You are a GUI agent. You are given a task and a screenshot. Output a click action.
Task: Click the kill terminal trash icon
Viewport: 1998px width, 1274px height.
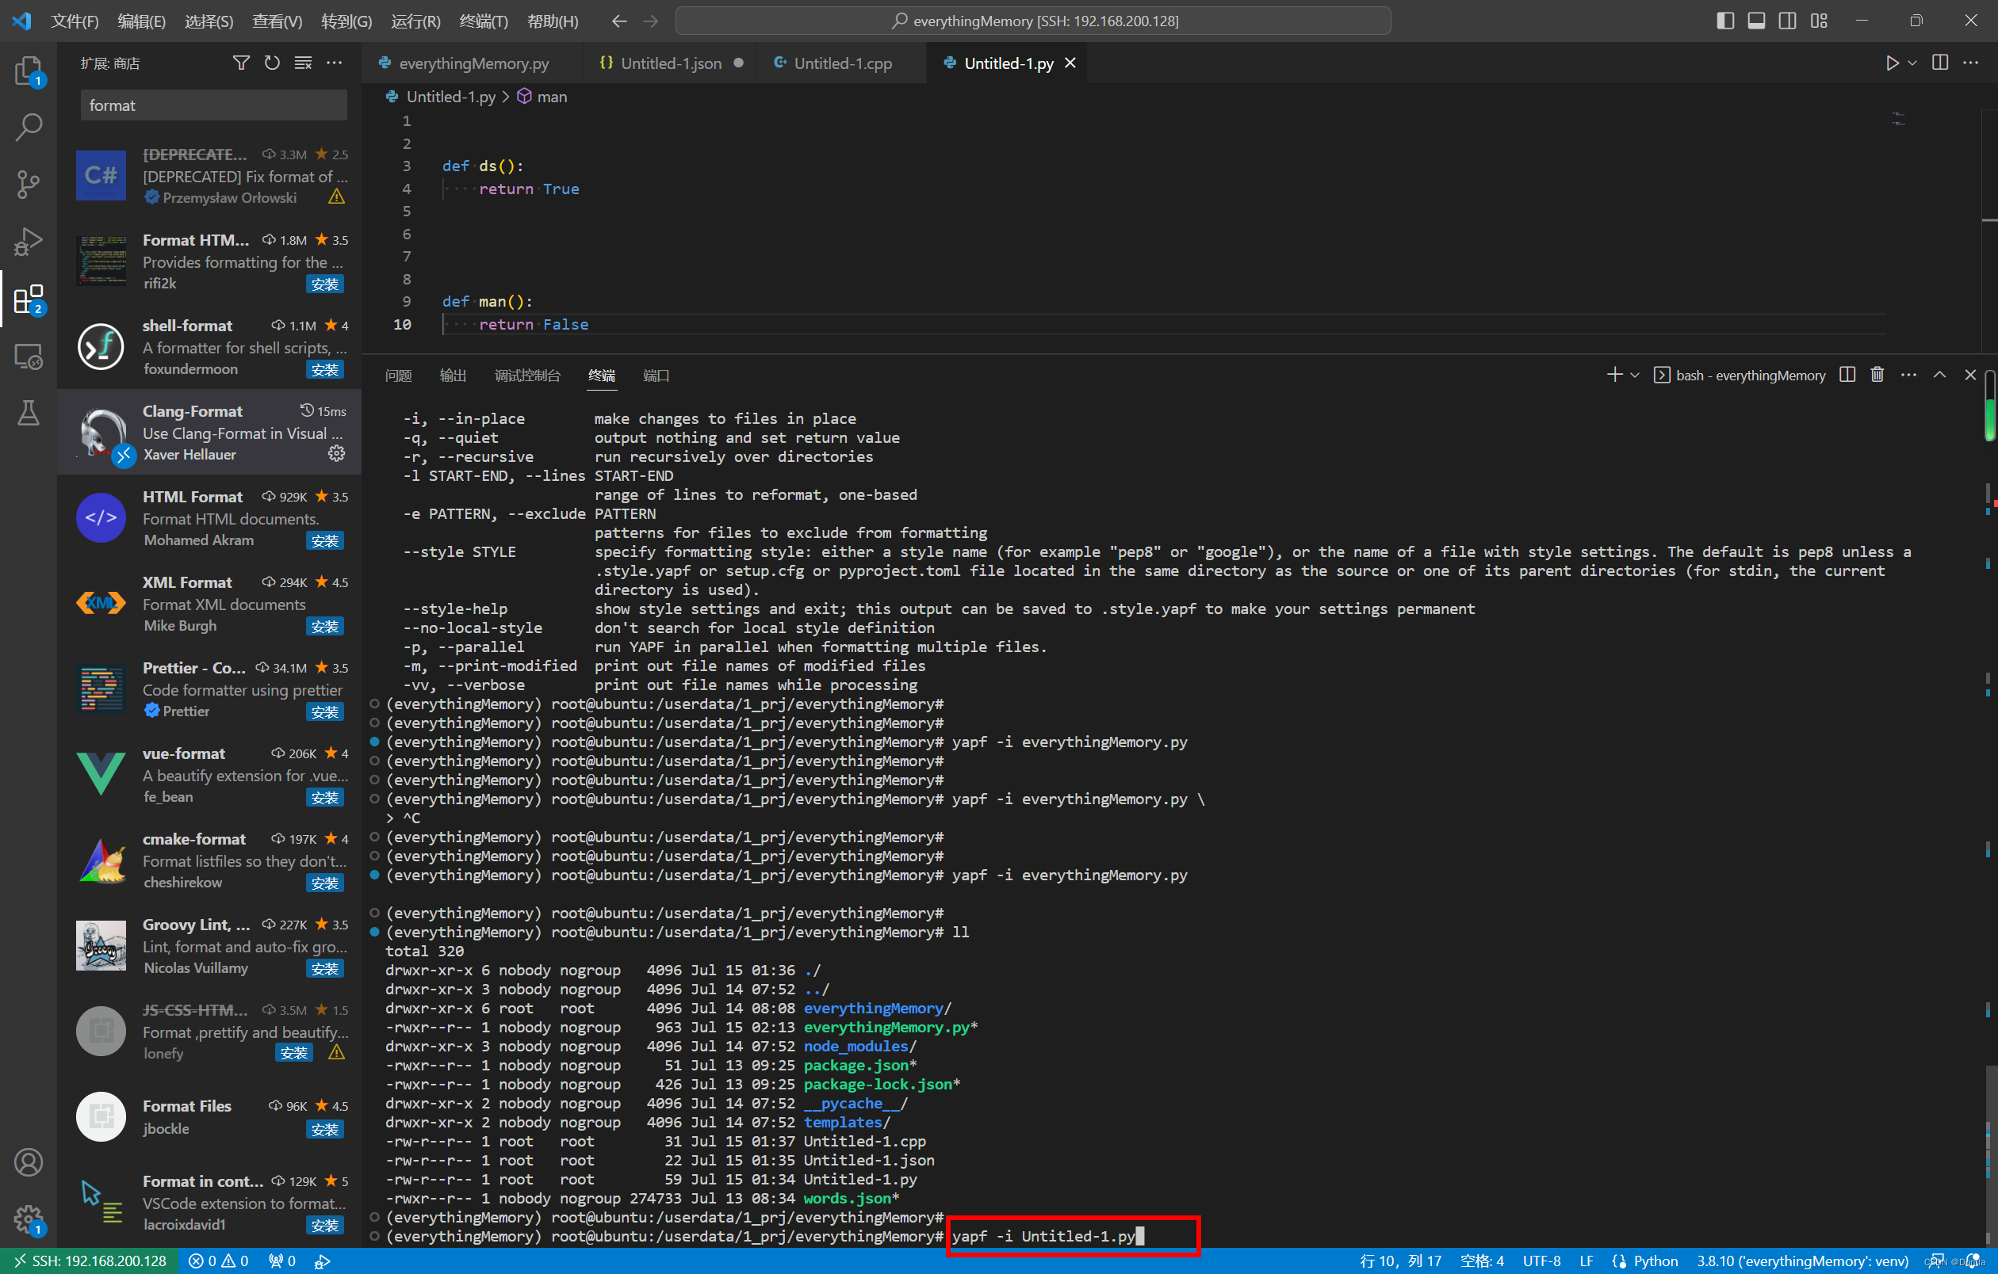point(1877,376)
